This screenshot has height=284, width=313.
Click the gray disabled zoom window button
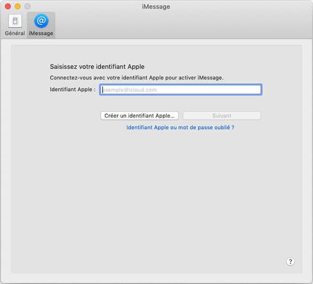coord(27,6)
